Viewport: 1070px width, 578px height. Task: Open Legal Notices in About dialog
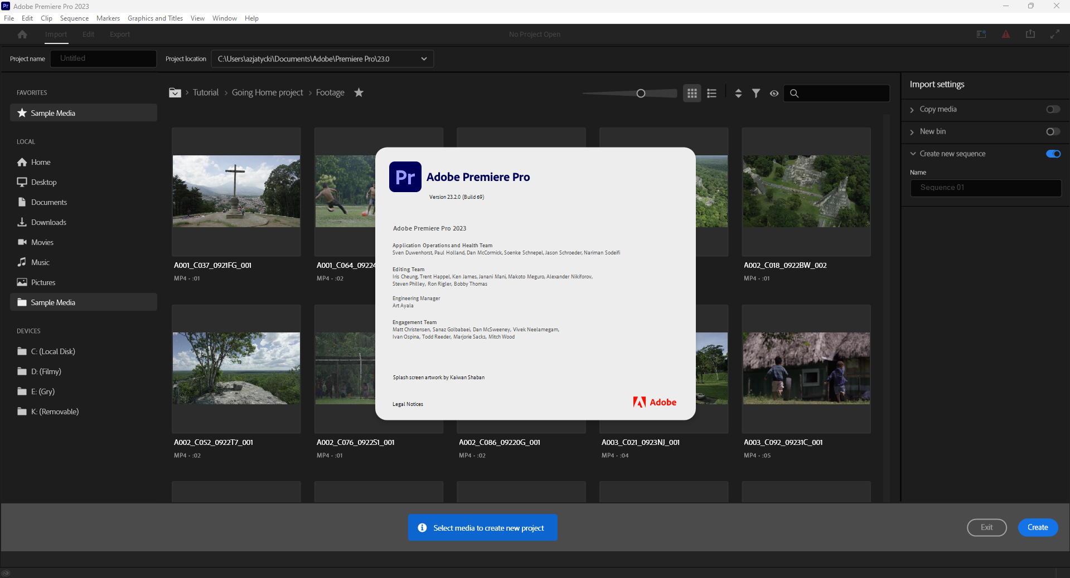click(x=408, y=404)
